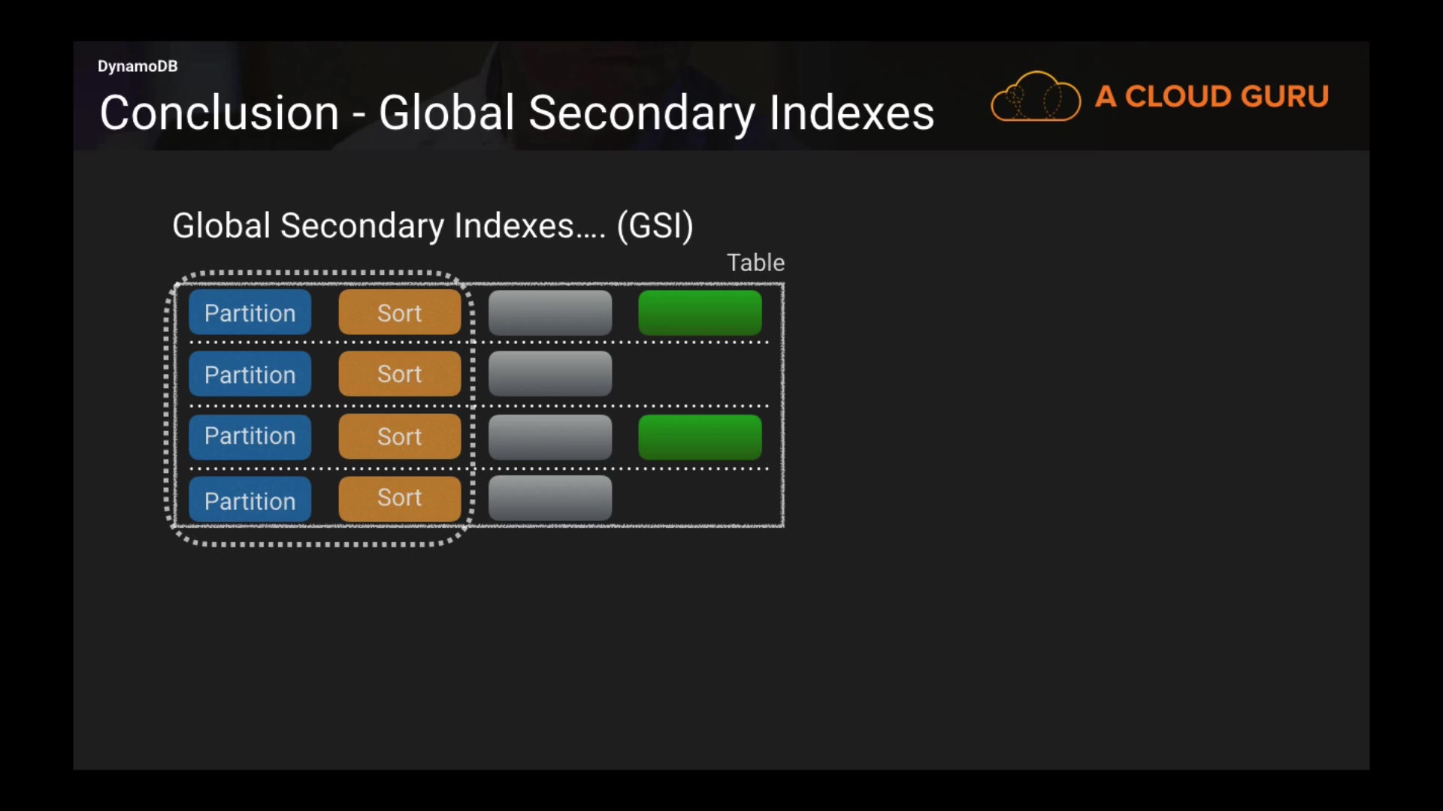
Task: Click the Conclusion slide title text
Action: tap(516, 113)
